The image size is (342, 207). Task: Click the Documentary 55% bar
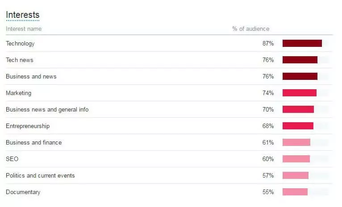click(295, 192)
